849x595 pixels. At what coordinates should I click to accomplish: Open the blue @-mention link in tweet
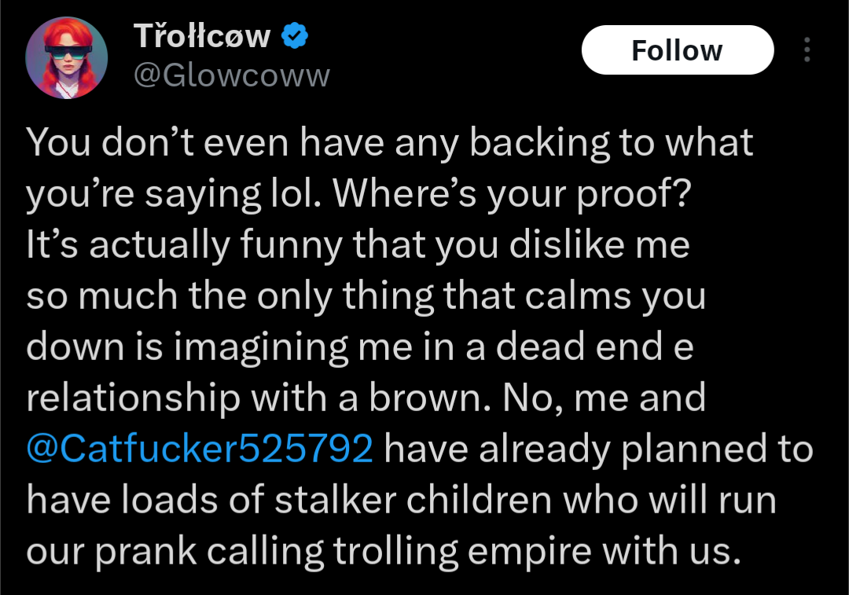click(x=200, y=450)
